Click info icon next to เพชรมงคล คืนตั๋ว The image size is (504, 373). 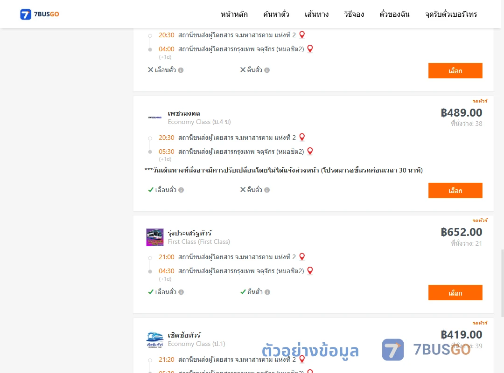coord(267,190)
